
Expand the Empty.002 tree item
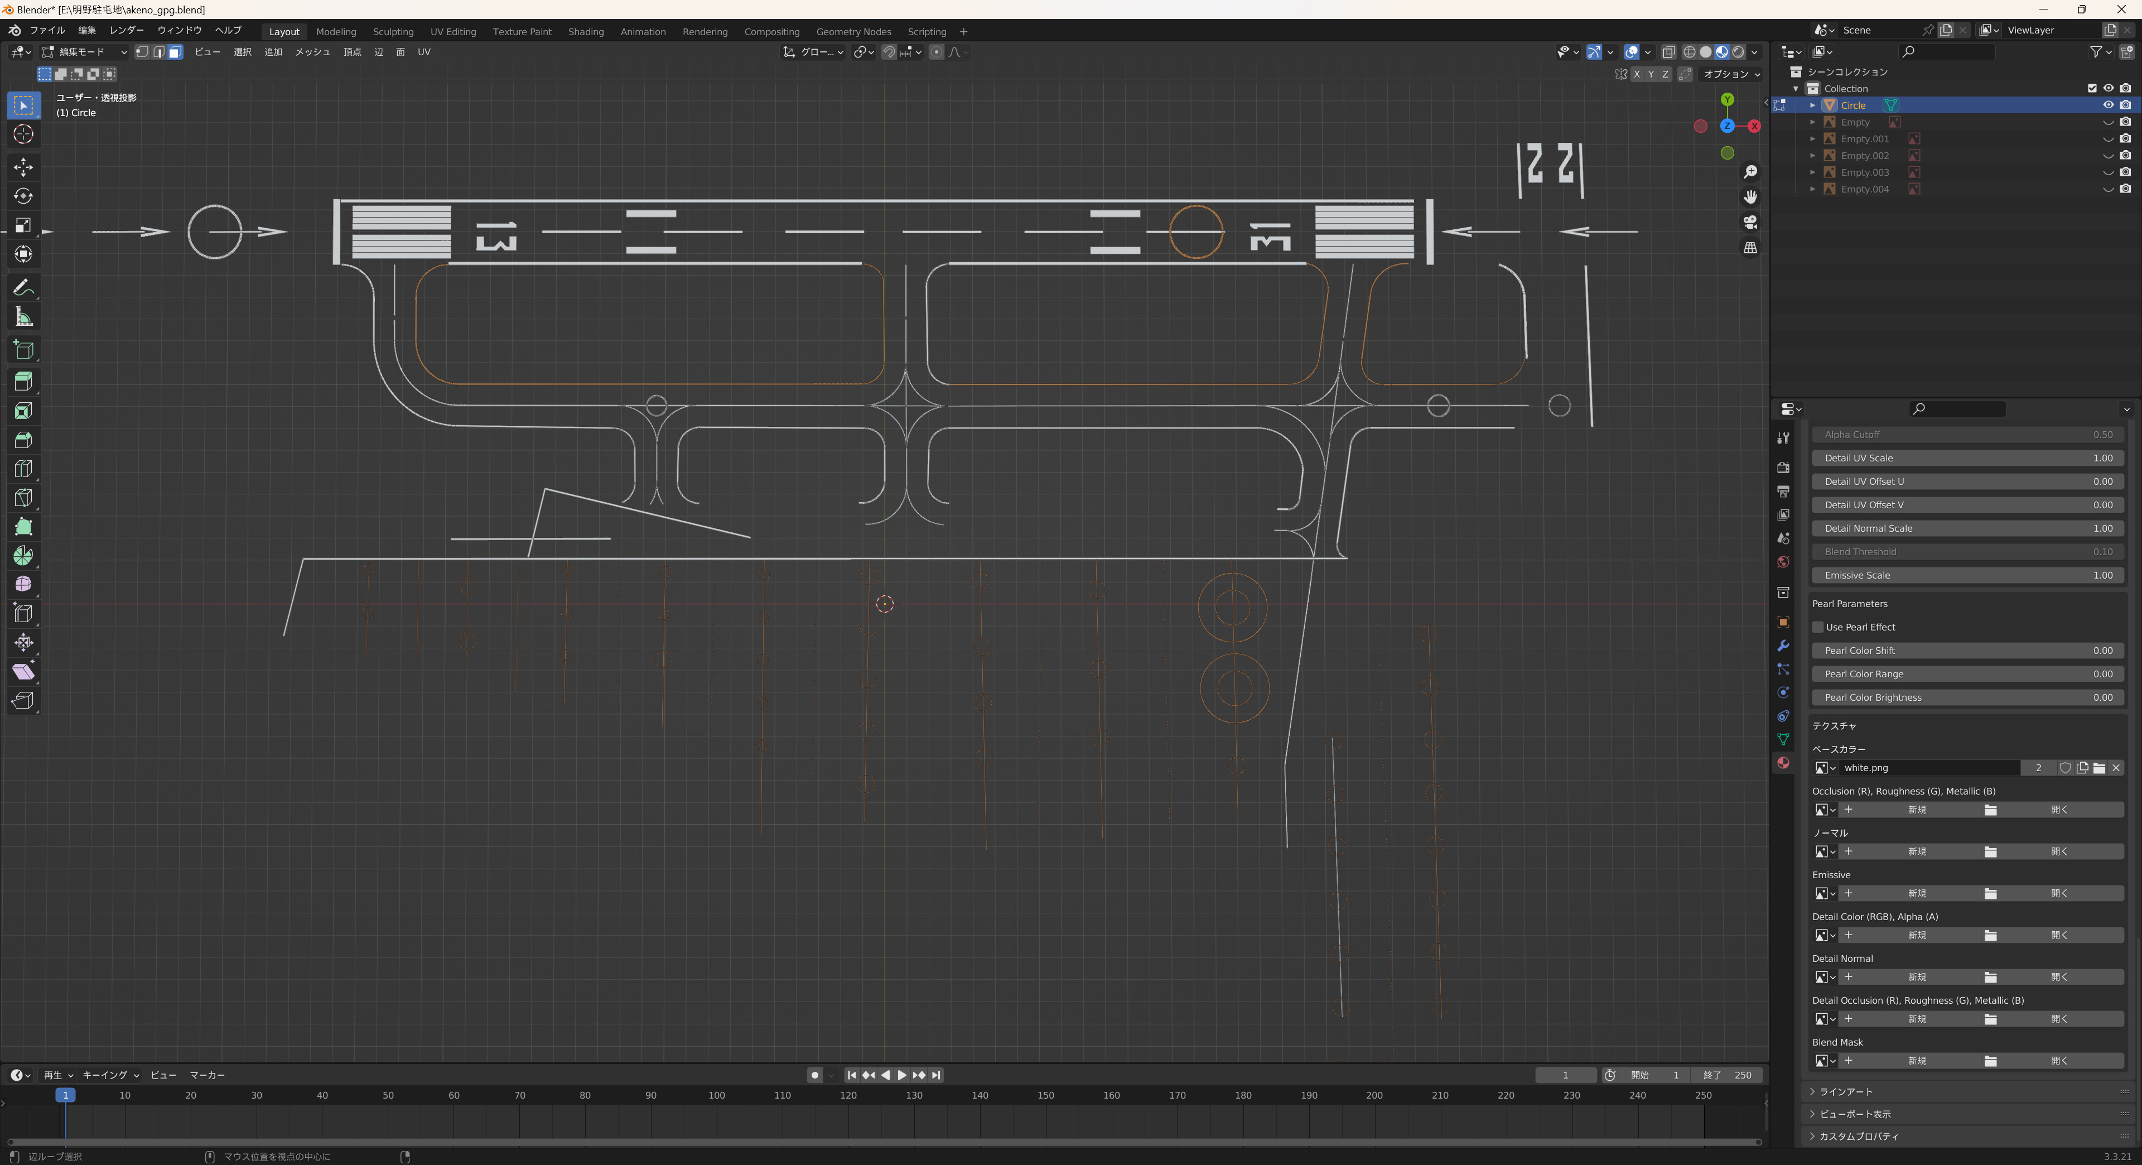pos(1813,156)
